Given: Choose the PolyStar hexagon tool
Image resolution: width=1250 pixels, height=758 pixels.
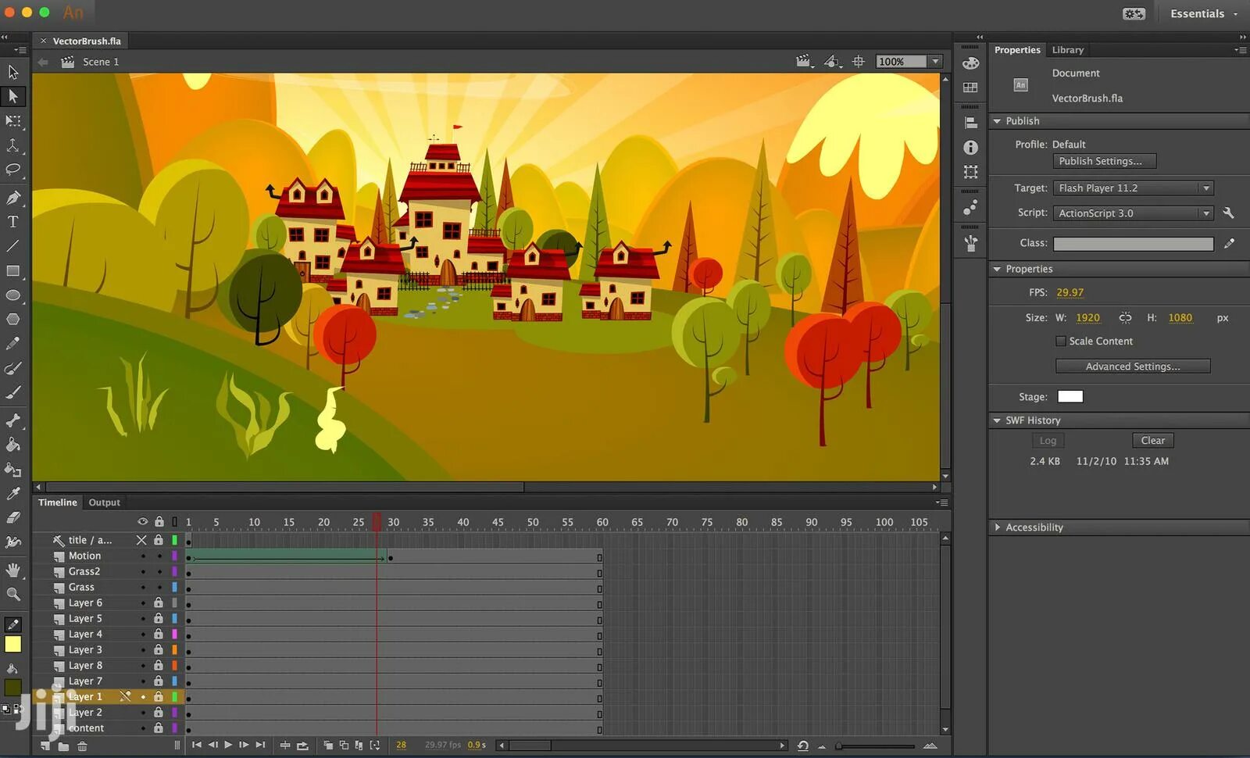Looking at the screenshot, I should tap(13, 320).
